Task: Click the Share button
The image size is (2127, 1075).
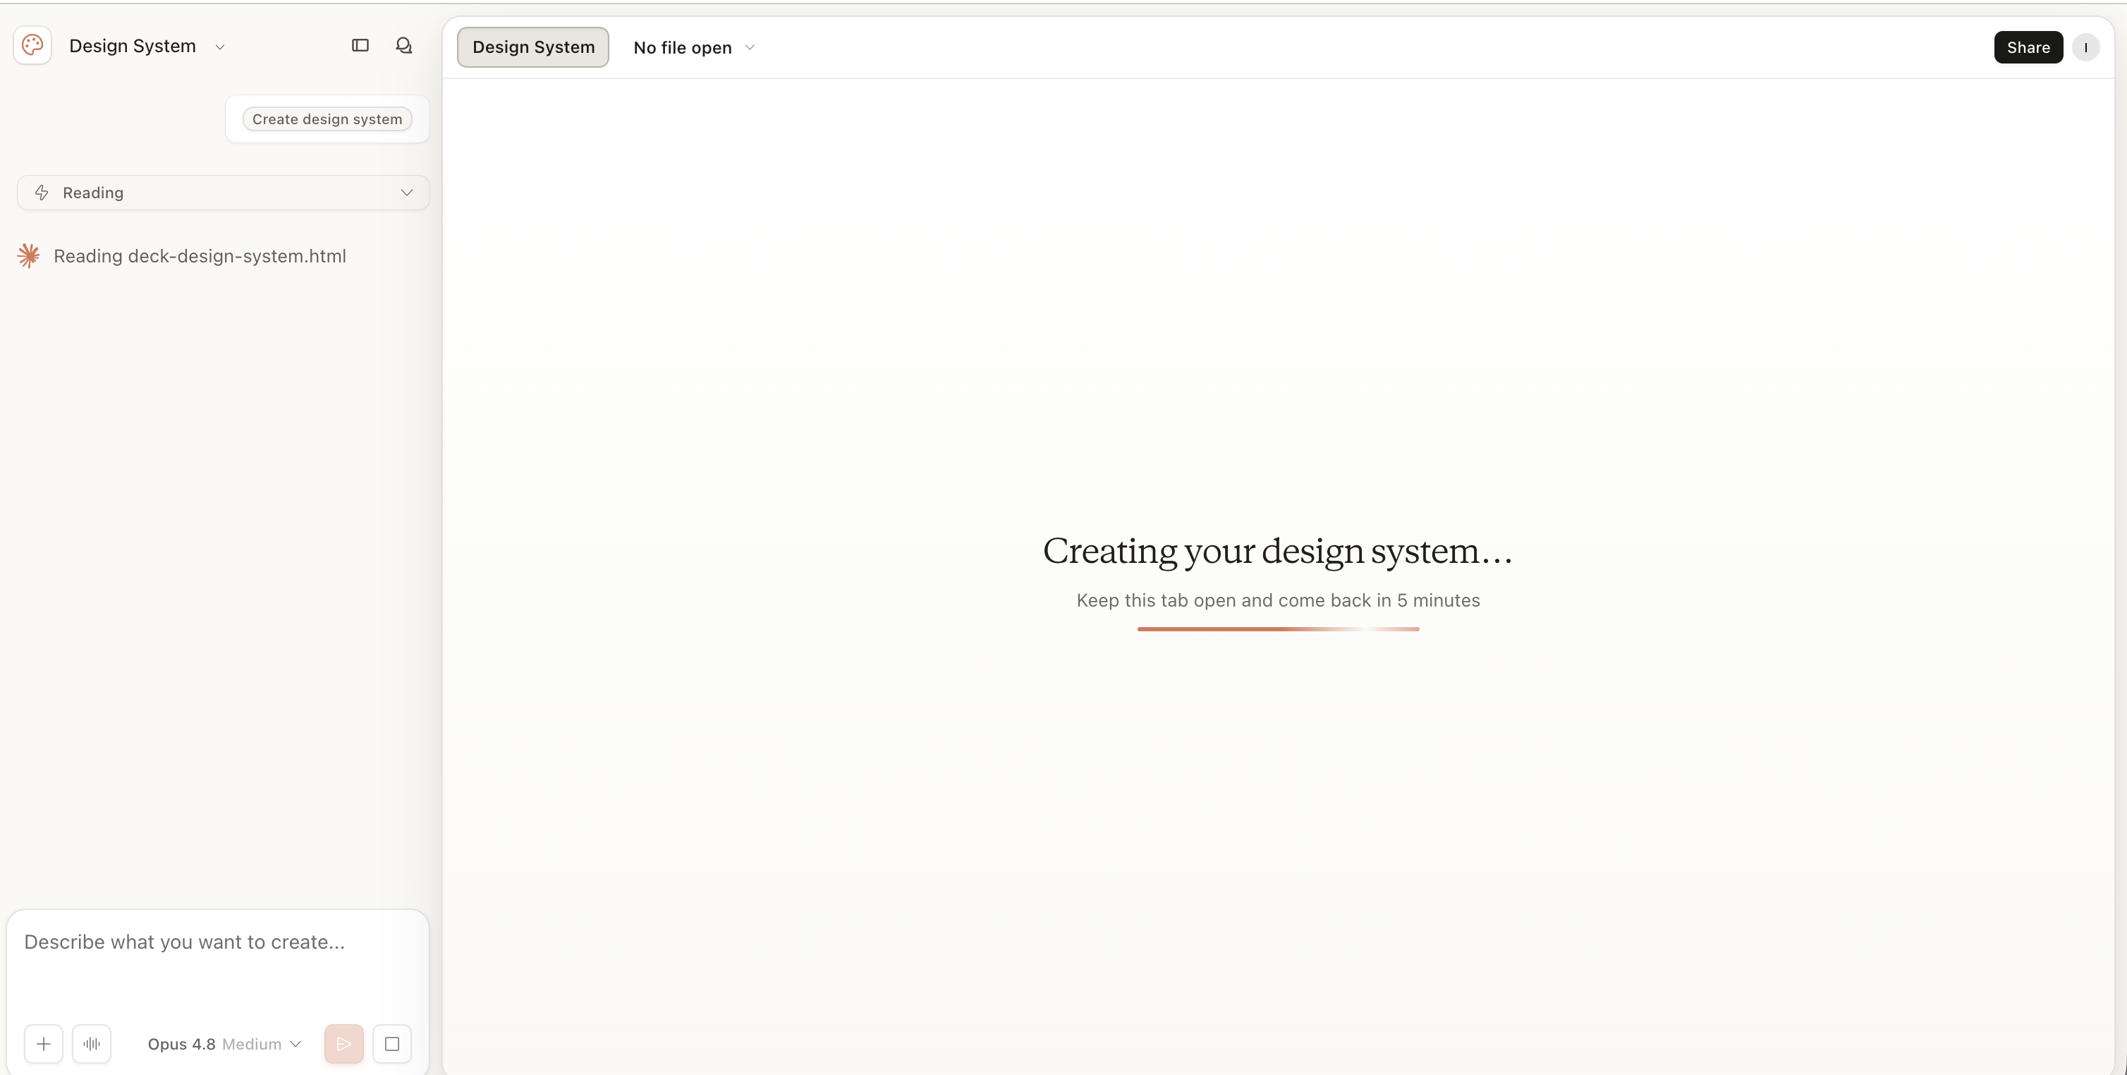Action: tap(2028, 47)
